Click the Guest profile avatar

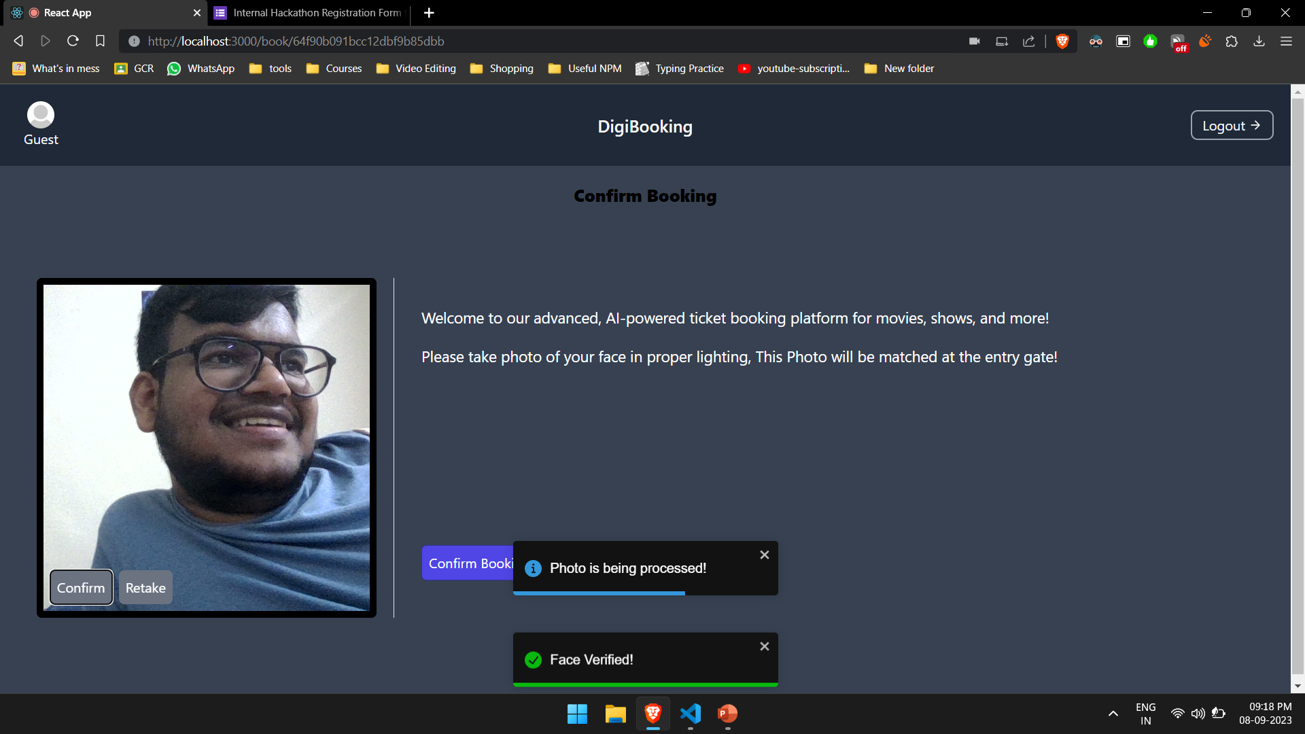(x=41, y=114)
